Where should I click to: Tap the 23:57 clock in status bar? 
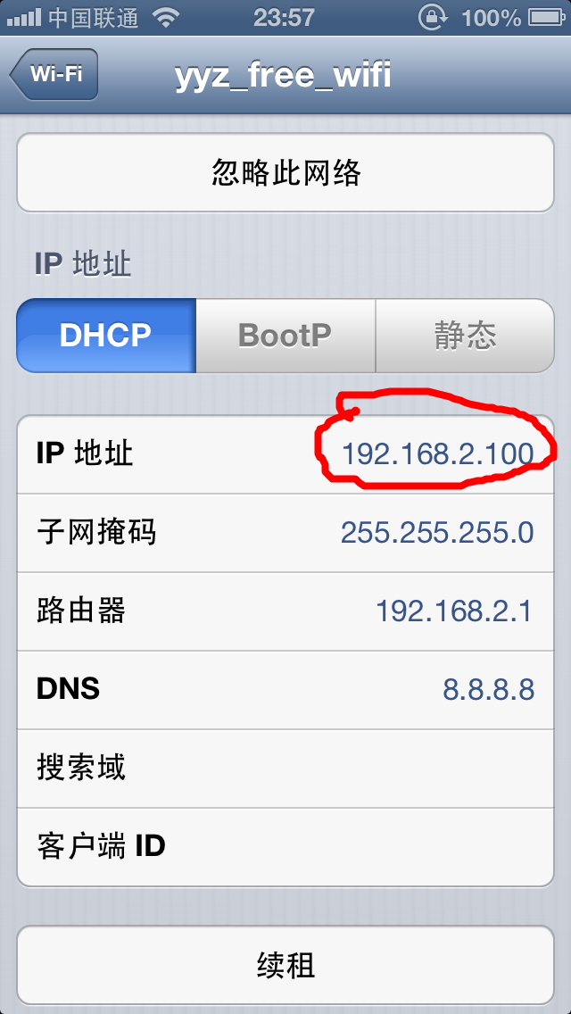pyautogui.click(x=284, y=18)
